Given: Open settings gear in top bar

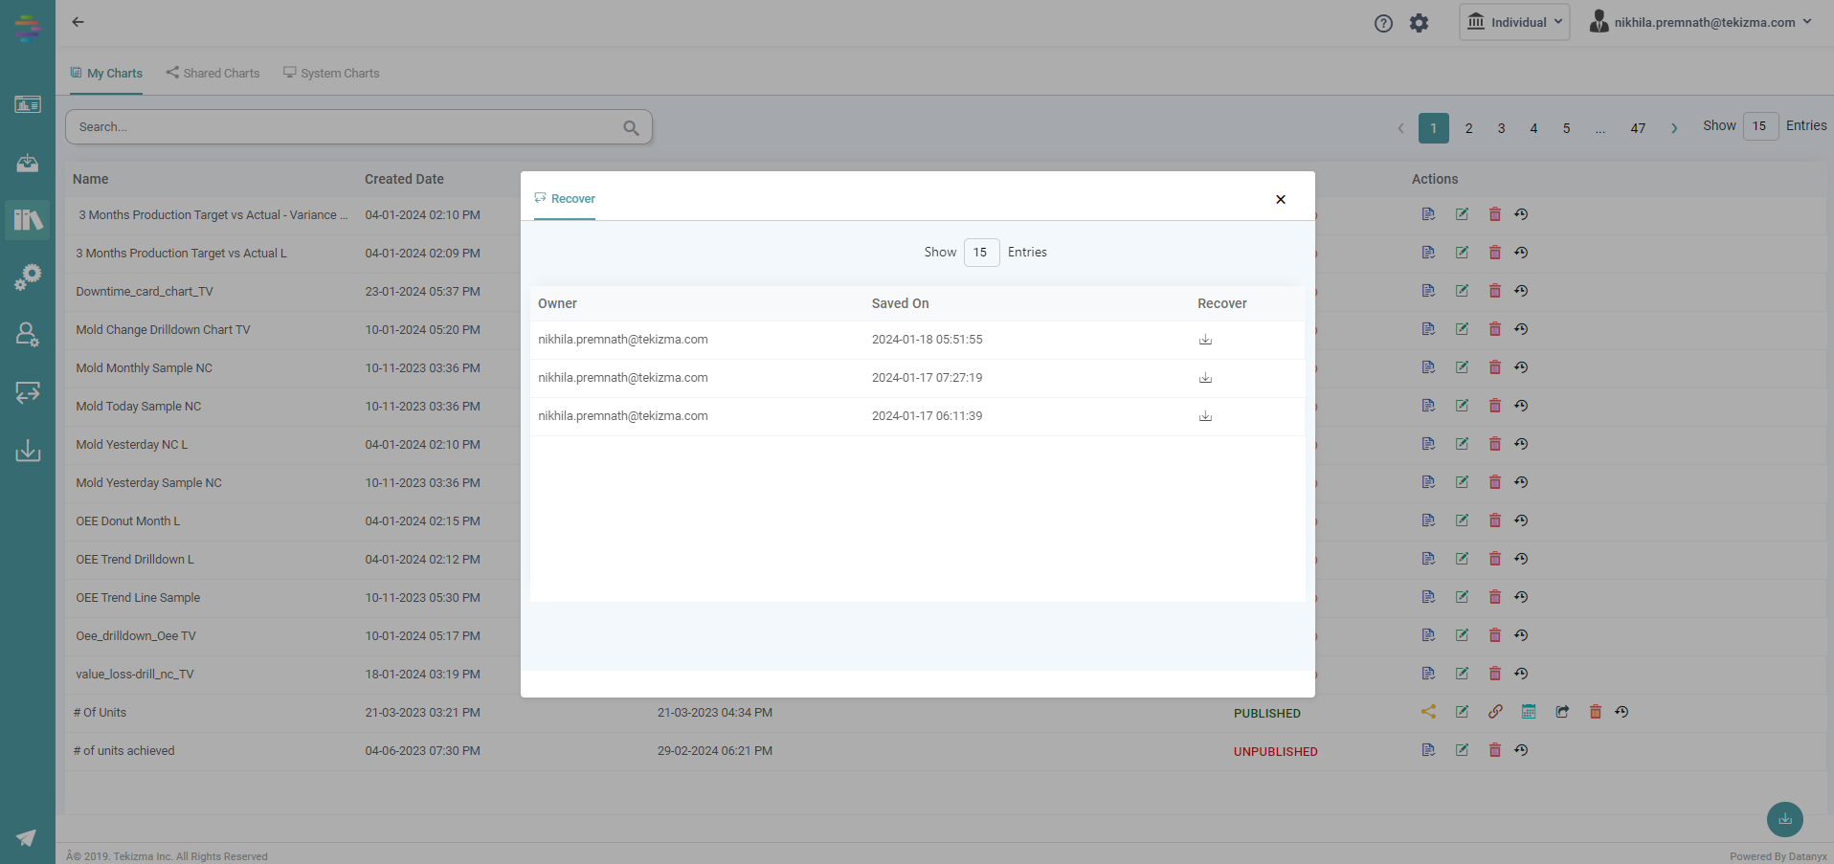Looking at the screenshot, I should (1419, 23).
